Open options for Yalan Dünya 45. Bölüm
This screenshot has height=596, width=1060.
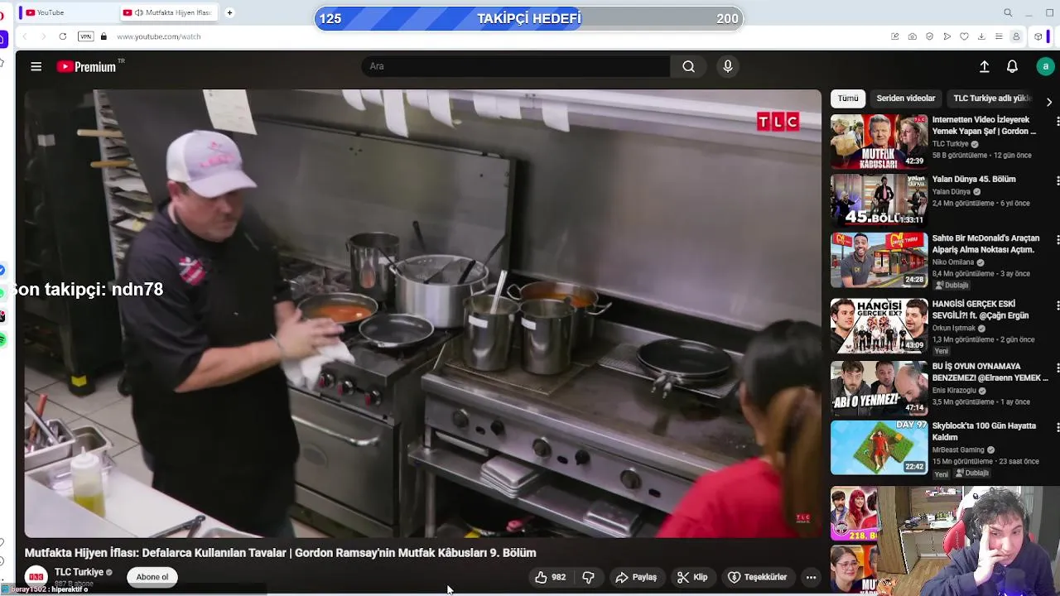pyautogui.click(x=1057, y=180)
